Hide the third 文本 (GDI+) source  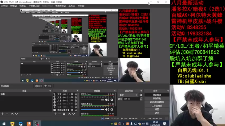click(72, 101)
